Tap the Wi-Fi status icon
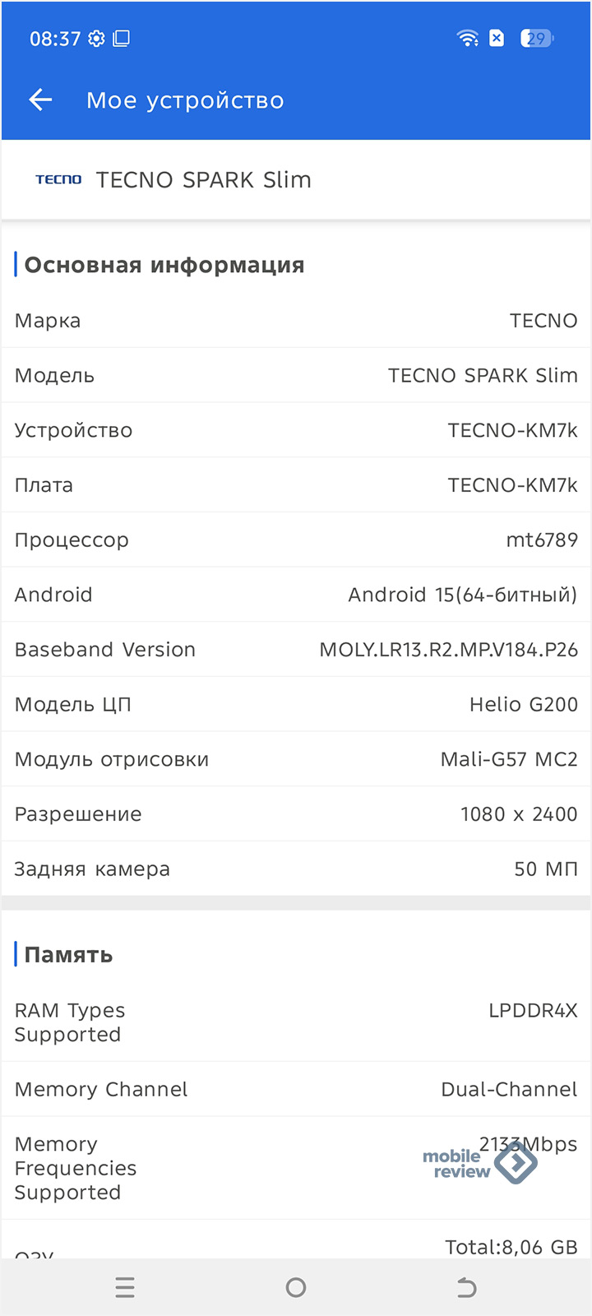 467,38
